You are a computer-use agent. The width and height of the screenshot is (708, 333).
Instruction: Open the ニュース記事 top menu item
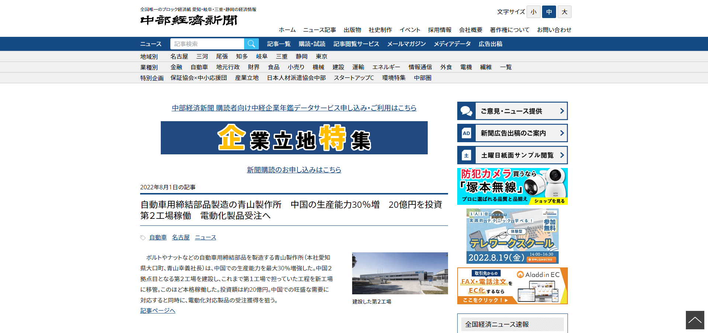pyautogui.click(x=319, y=30)
